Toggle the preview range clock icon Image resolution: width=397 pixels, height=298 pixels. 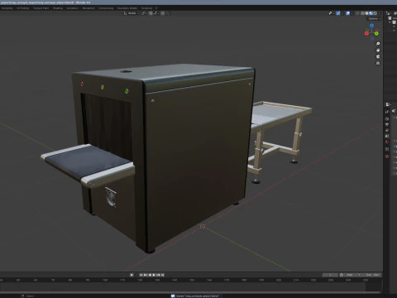click(342, 275)
